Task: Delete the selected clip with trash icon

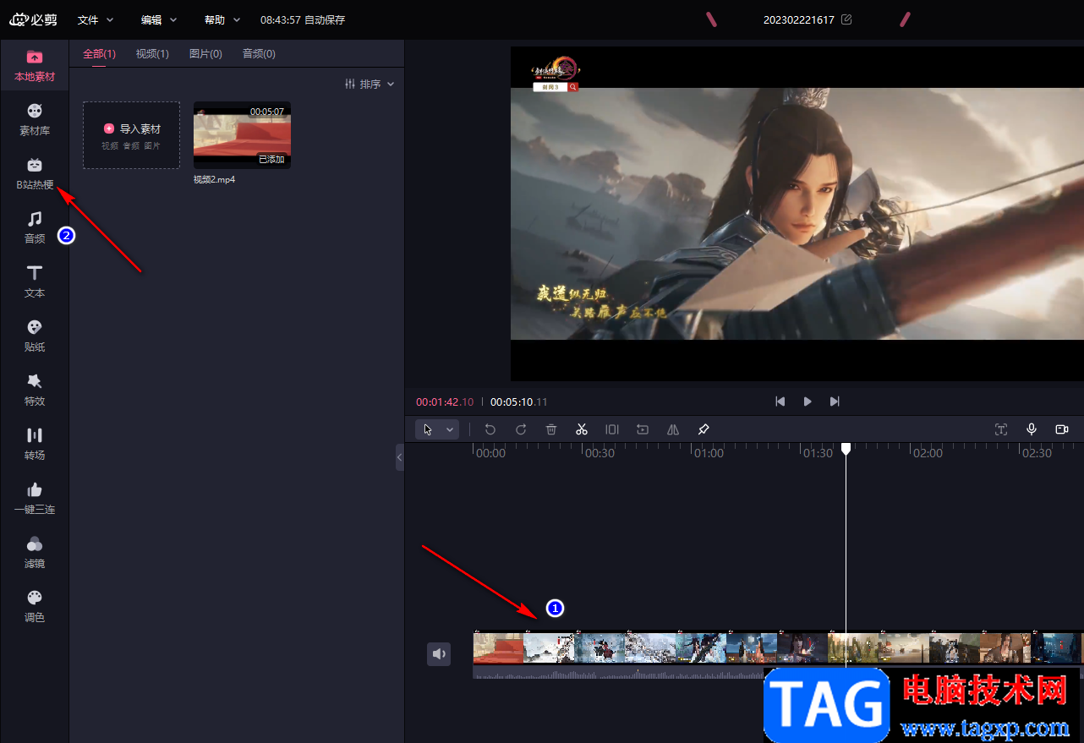Action: click(x=551, y=429)
